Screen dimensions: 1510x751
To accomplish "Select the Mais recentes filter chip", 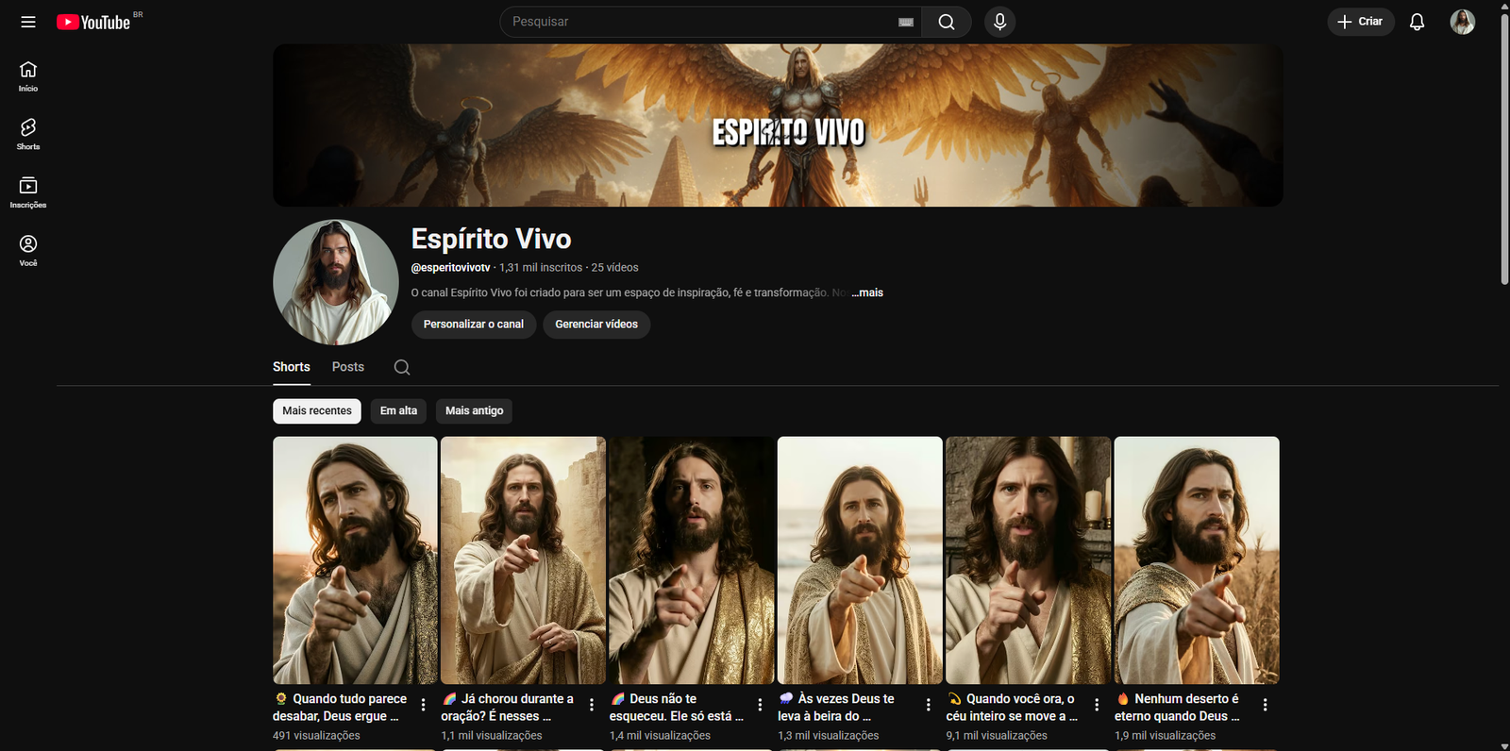I will click(317, 411).
